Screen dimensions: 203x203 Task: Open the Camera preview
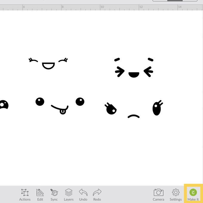(159, 194)
